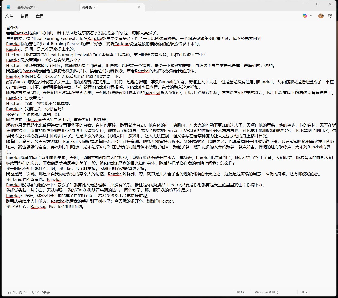Switch to the 番外伪英文.txt tab
The height and width of the screenshot is (298, 338).
[x=27, y=7]
